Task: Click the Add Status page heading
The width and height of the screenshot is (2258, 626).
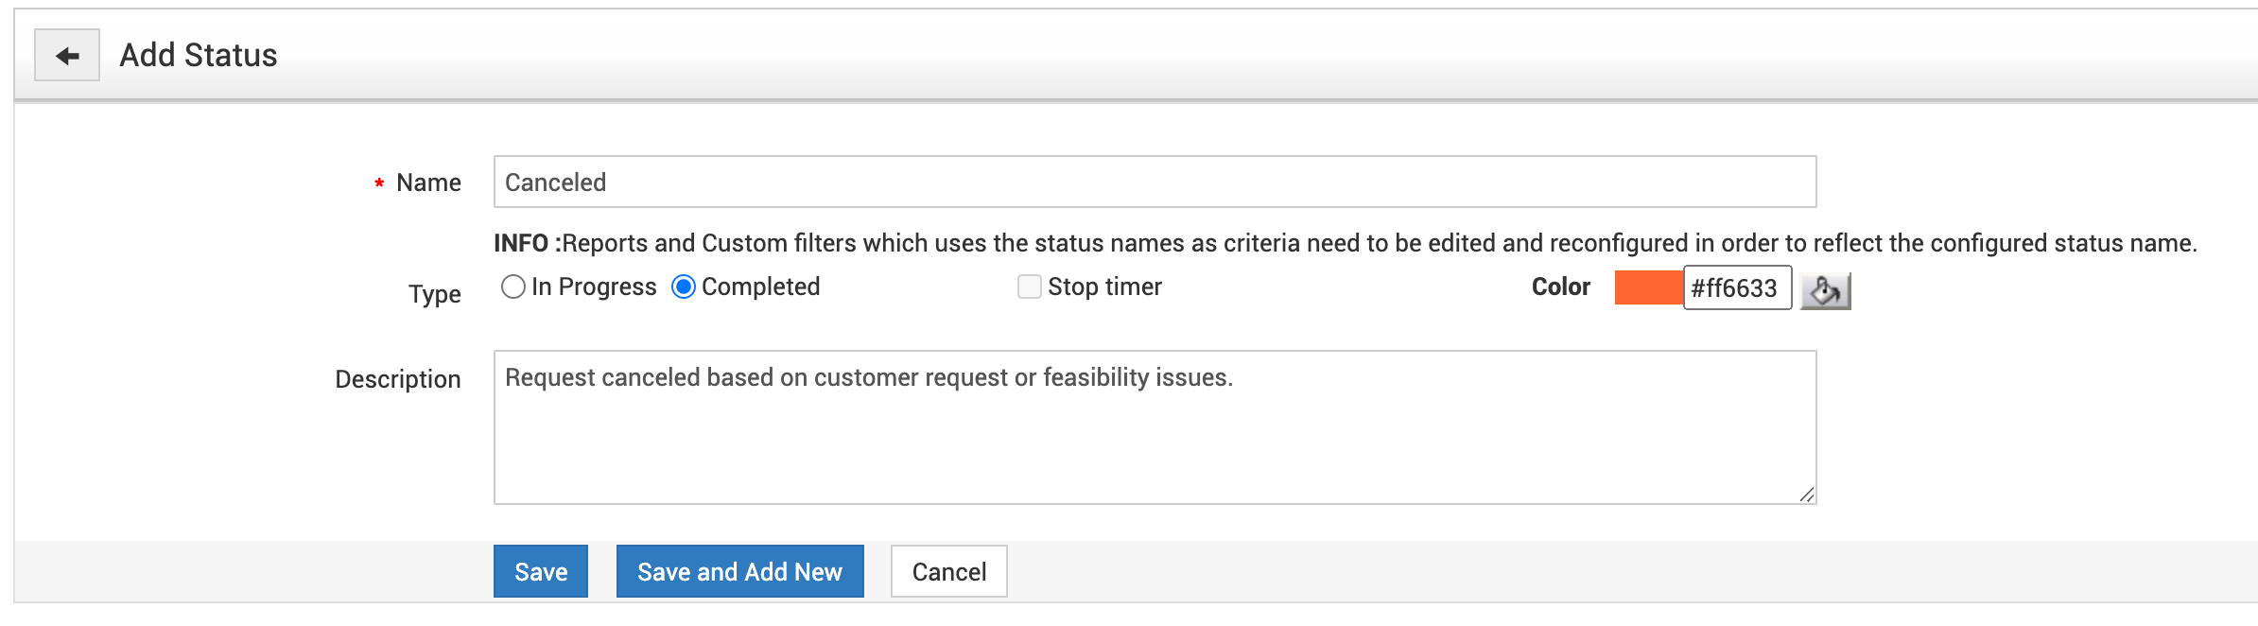Action: (199, 56)
